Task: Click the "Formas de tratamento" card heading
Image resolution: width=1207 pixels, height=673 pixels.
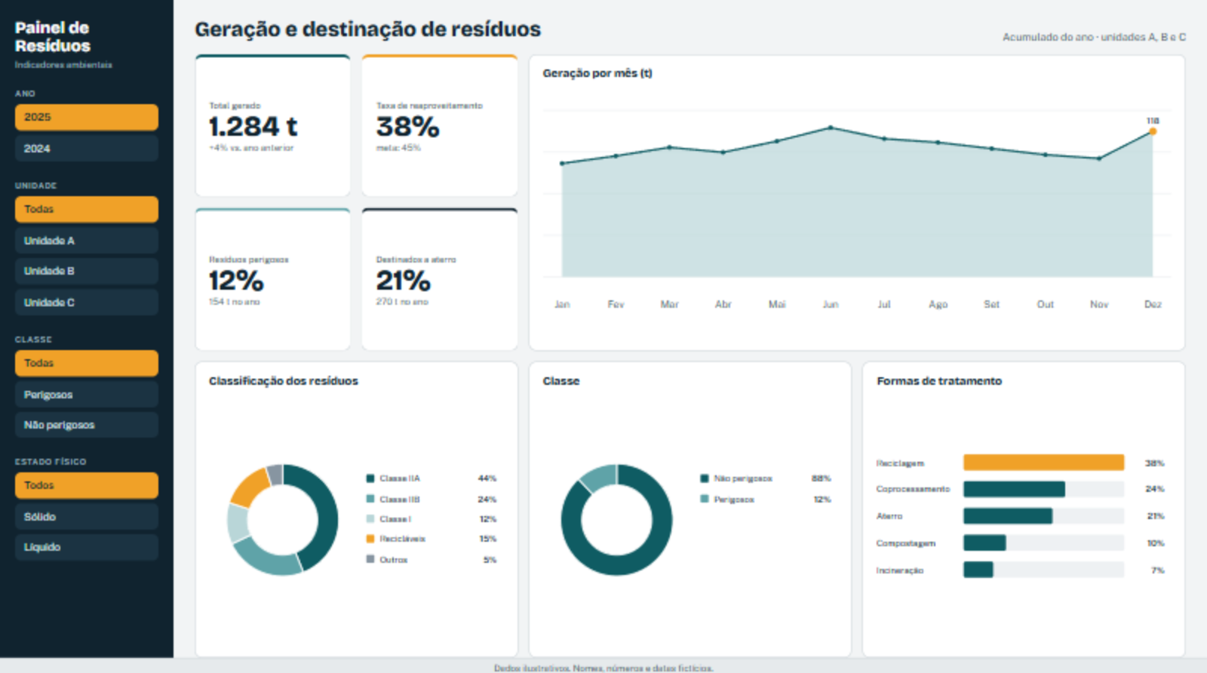Action: 939,381
